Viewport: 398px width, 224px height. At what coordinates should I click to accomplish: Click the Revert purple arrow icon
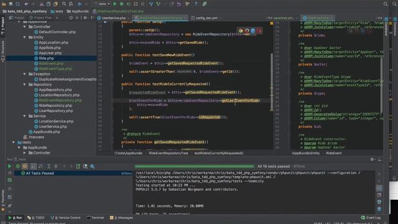[179, 4]
